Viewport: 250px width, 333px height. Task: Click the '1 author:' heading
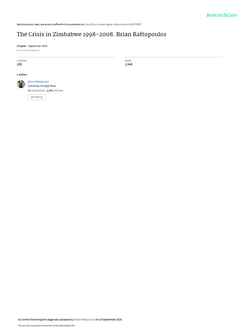pyautogui.click(x=22, y=74)
